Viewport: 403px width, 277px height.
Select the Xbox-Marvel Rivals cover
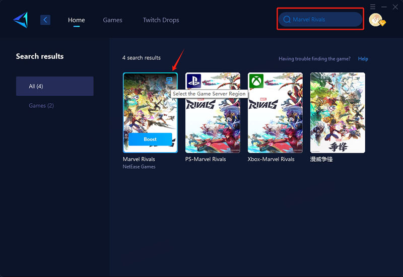[275, 113]
